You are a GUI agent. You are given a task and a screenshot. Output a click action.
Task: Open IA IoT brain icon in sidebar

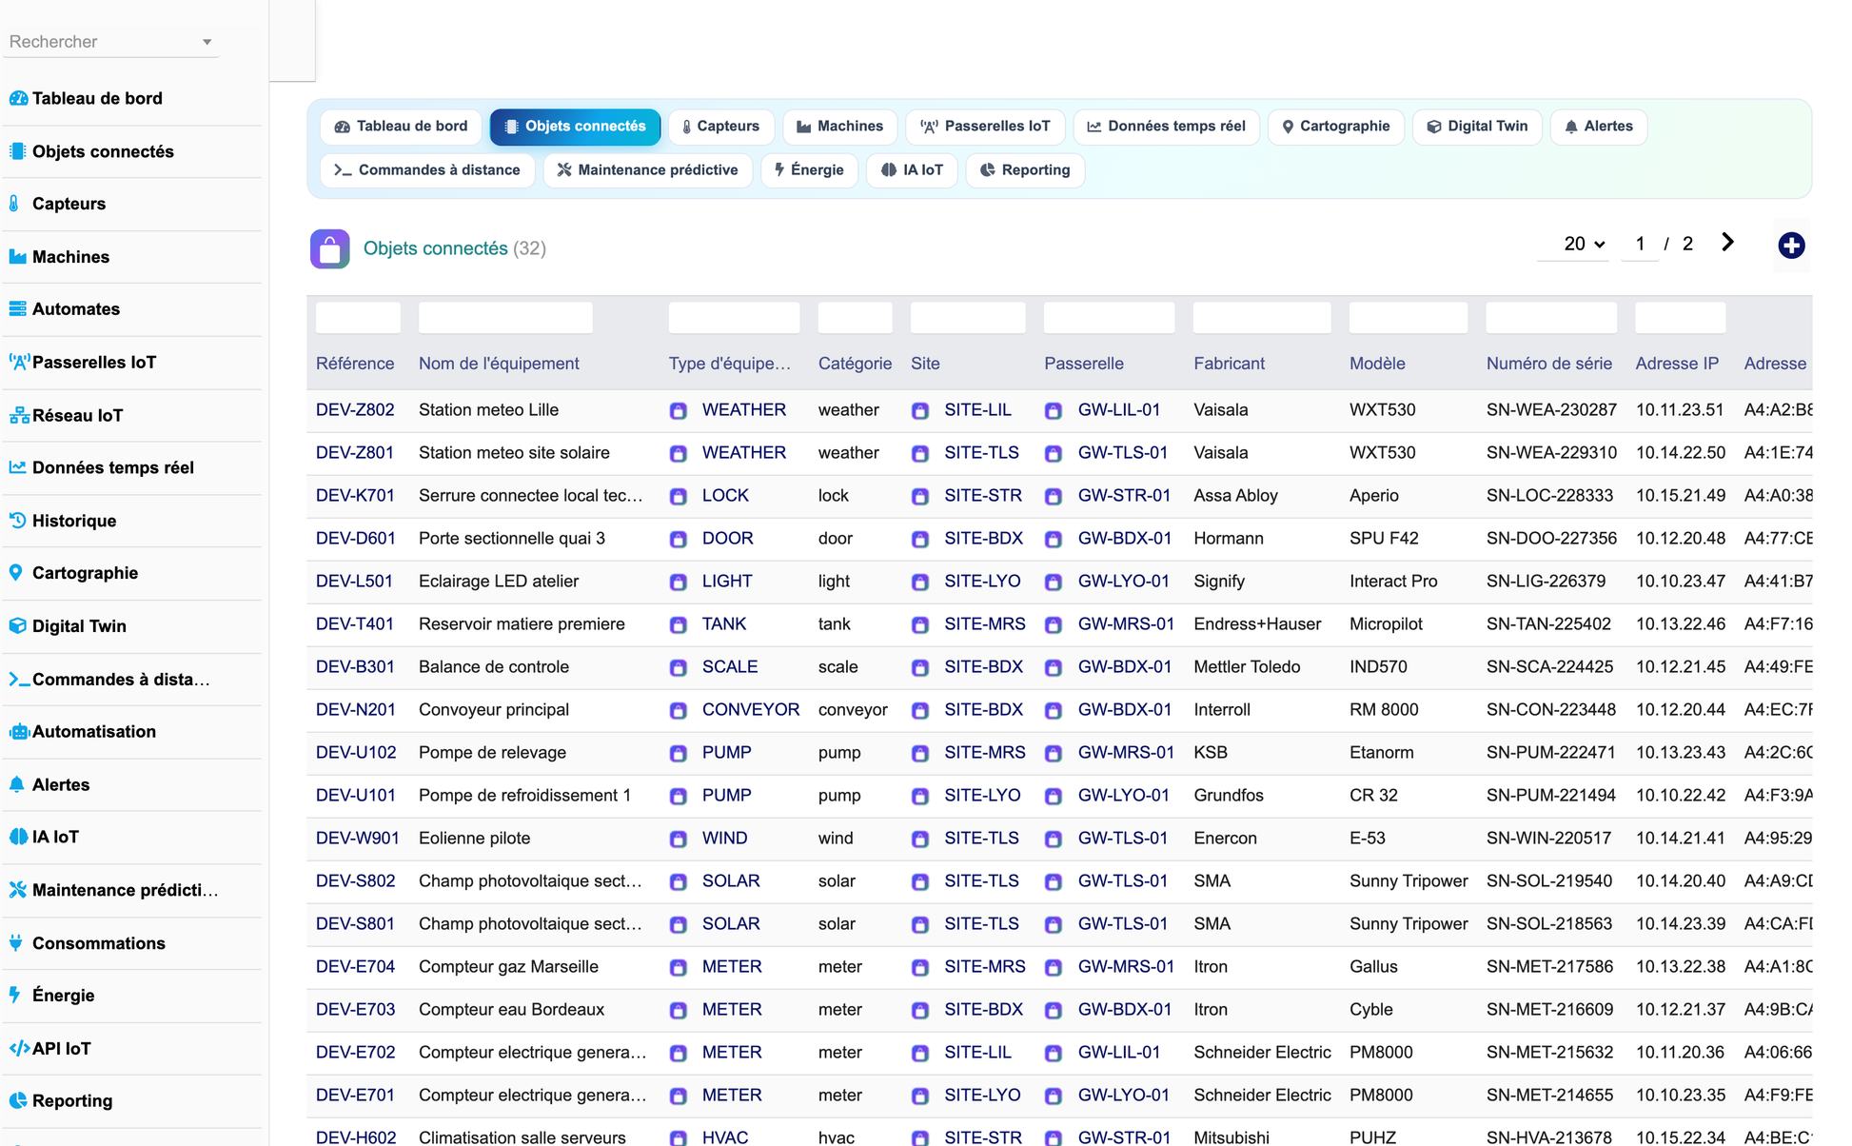19,838
